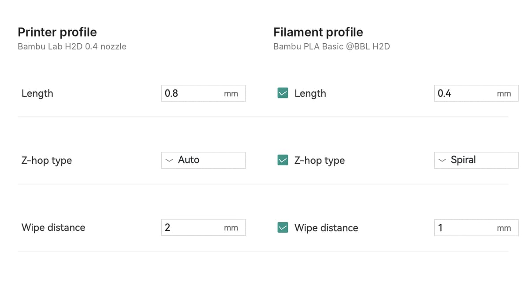Click the filament profile Wipe distance label

click(x=326, y=228)
